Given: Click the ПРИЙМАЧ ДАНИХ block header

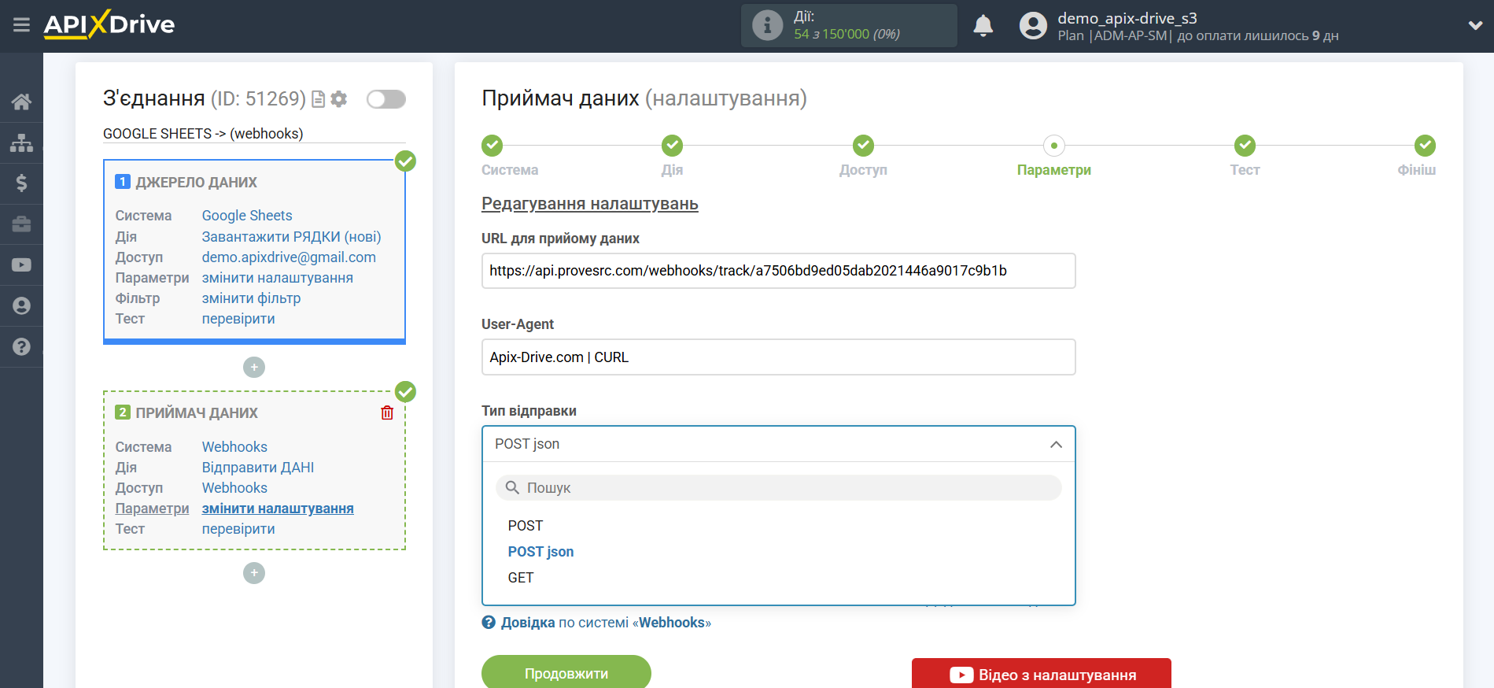Looking at the screenshot, I should (197, 413).
